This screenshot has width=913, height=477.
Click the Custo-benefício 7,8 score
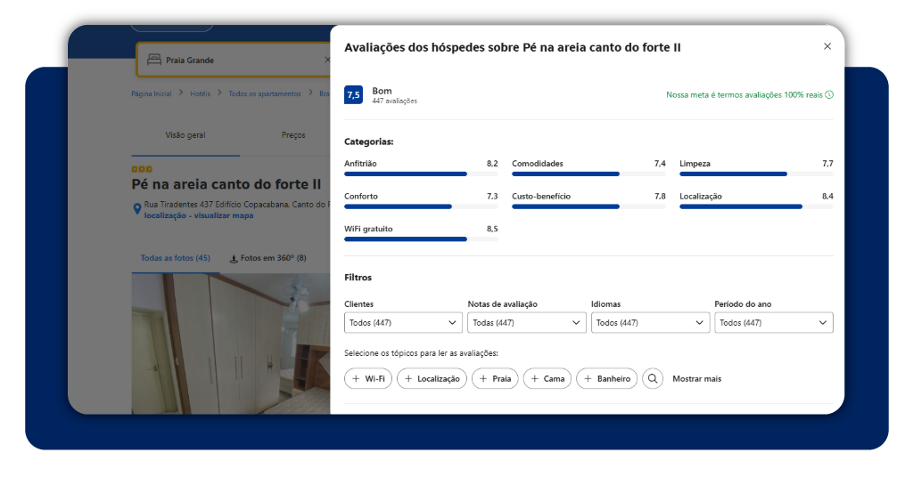pos(660,197)
